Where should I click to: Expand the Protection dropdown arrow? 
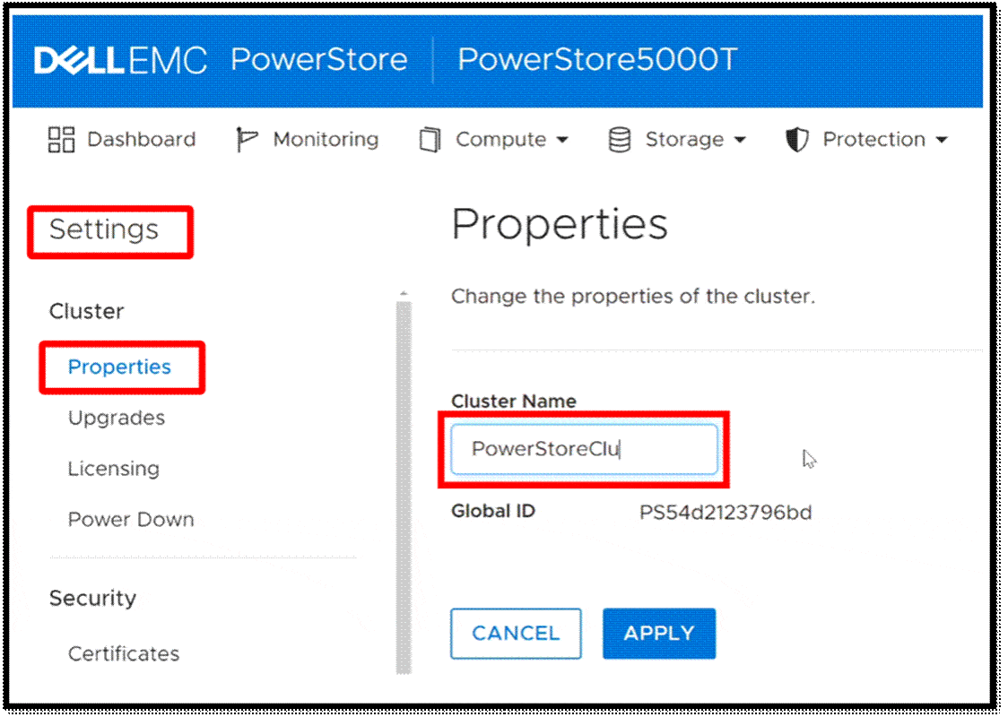[x=942, y=140]
